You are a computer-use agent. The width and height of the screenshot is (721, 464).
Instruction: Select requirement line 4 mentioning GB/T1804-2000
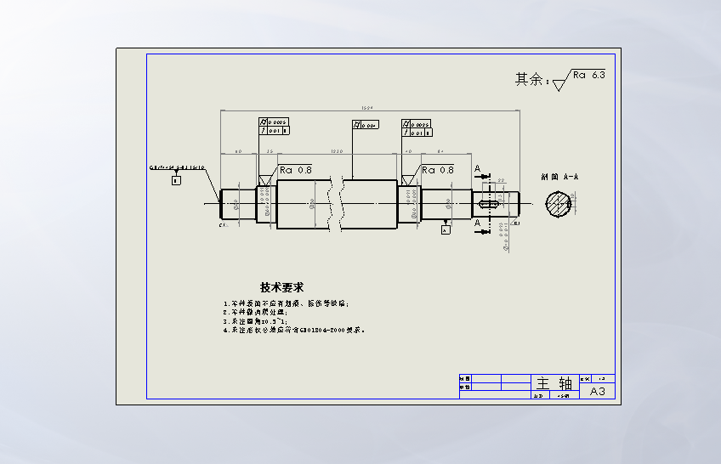coord(294,330)
